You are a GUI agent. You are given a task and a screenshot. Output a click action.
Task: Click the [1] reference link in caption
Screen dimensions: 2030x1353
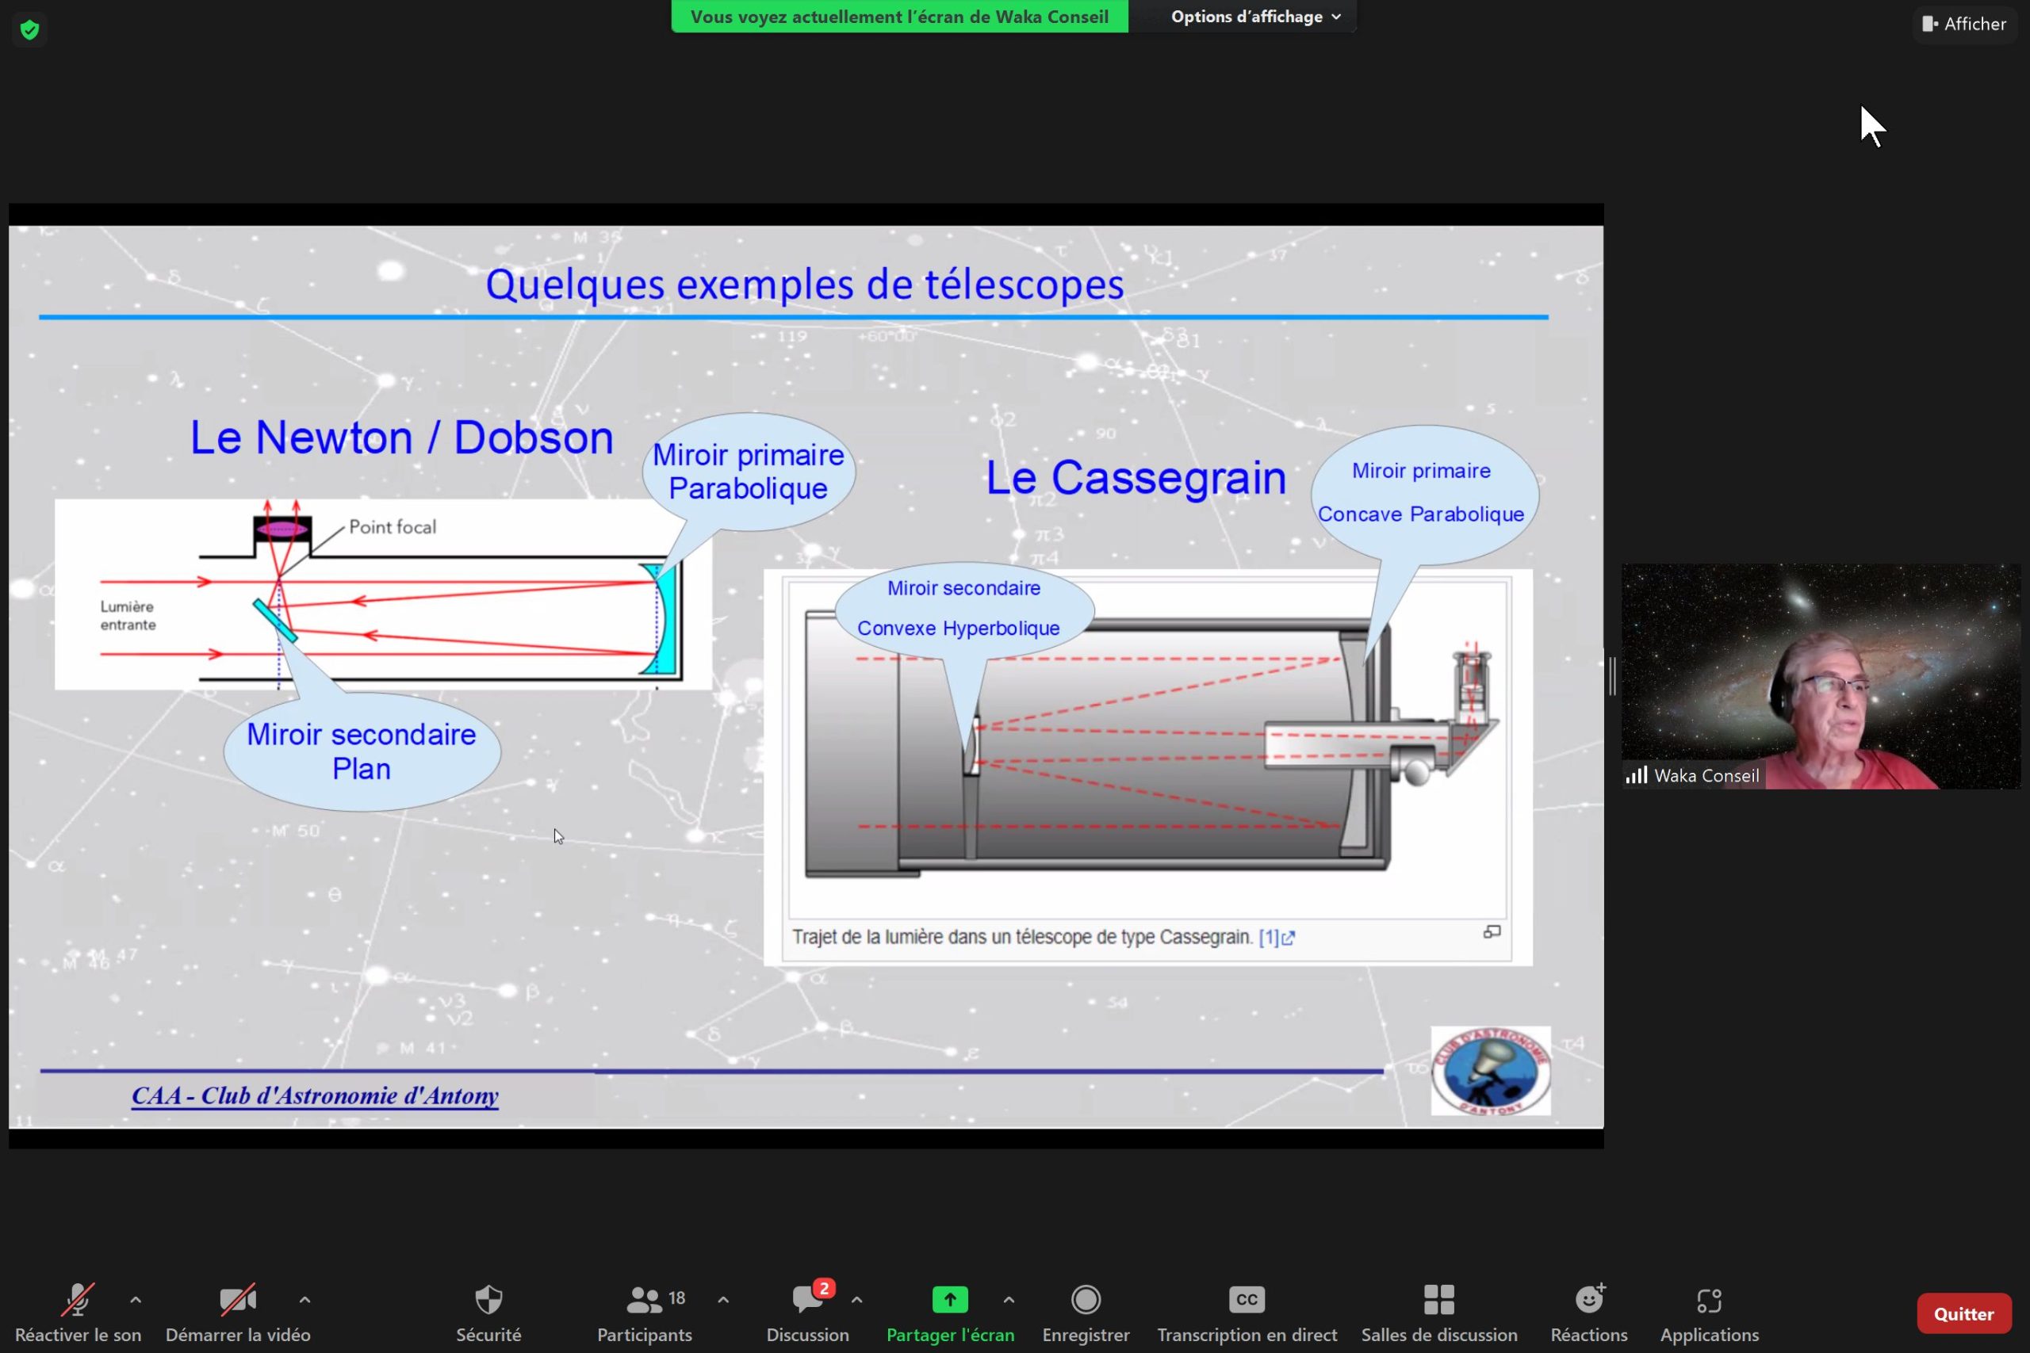click(x=1277, y=937)
